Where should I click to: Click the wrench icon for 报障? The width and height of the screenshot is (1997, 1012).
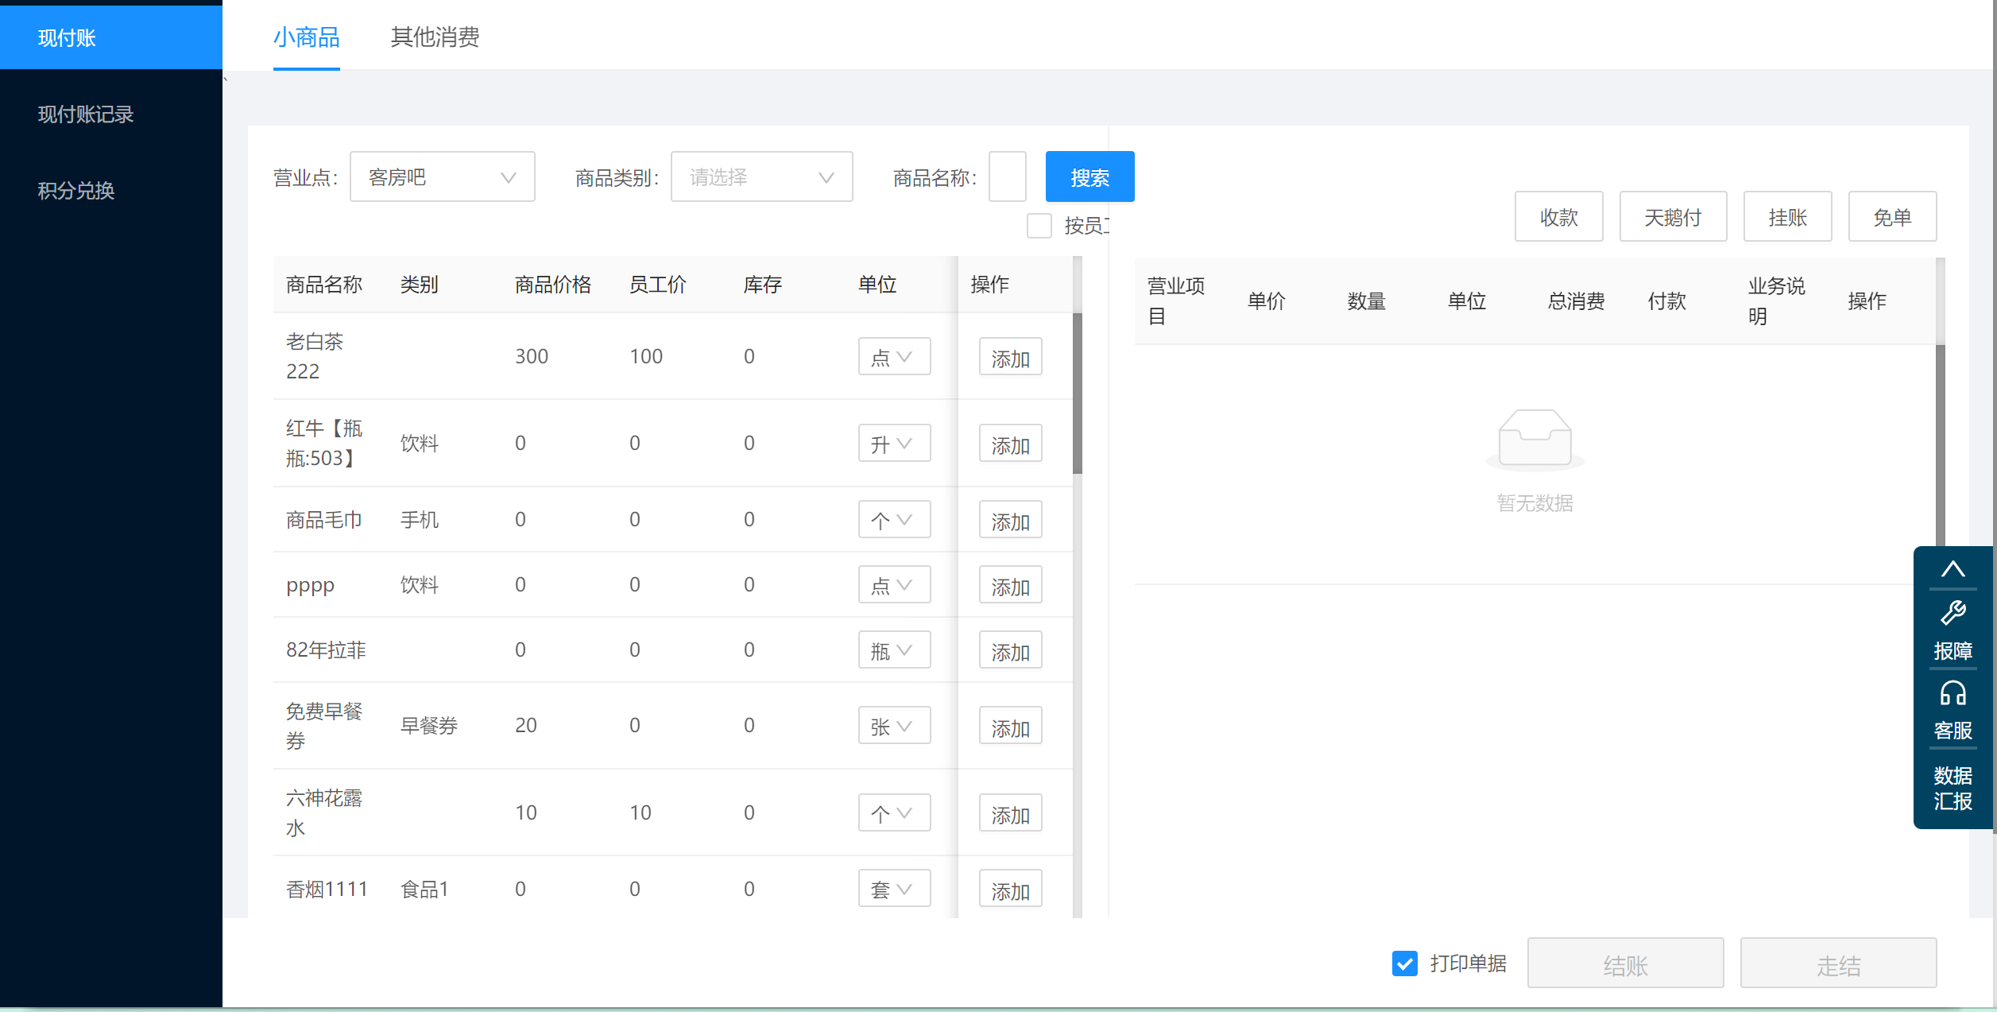coord(1952,613)
